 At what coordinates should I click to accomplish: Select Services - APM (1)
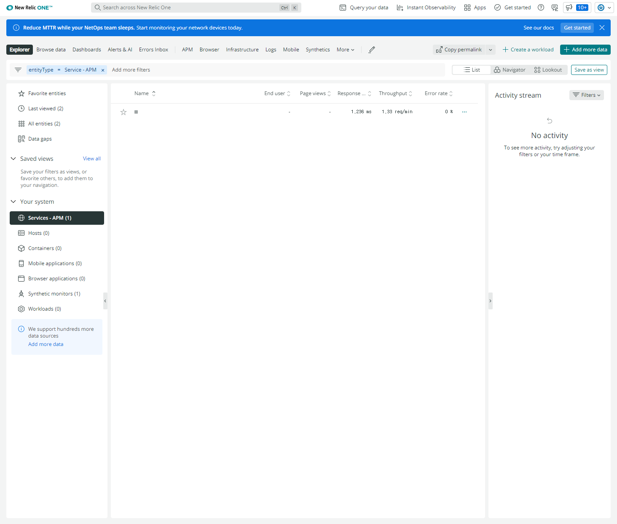[57, 218]
